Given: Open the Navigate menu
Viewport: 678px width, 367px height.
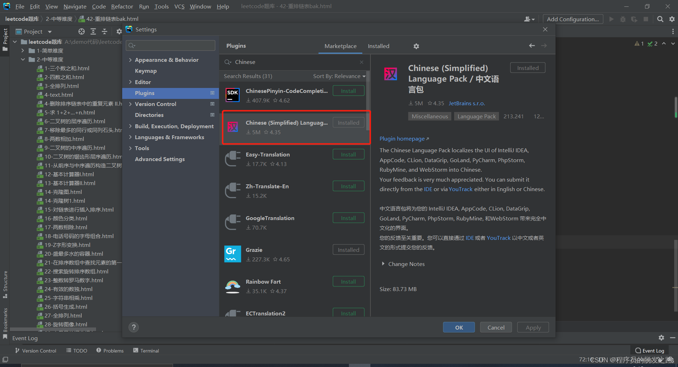Looking at the screenshot, I should (75, 6).
